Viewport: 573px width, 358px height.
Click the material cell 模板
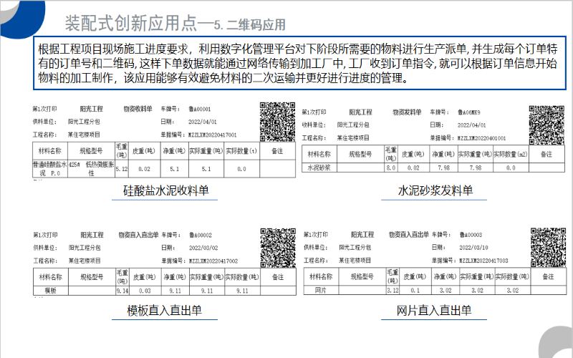(x=50, y=291)
